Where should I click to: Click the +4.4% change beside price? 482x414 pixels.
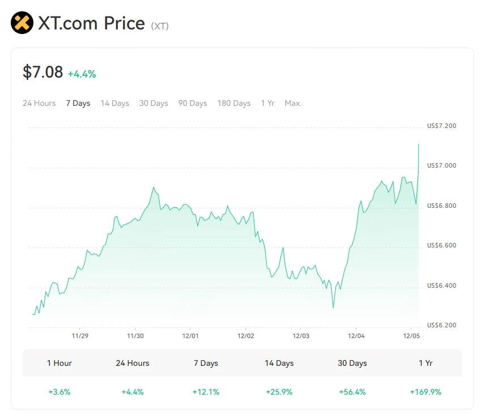(82, 74)
